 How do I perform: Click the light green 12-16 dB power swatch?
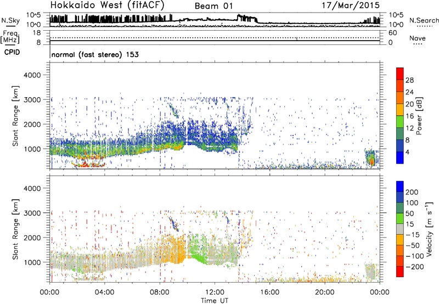click(400, 122)
